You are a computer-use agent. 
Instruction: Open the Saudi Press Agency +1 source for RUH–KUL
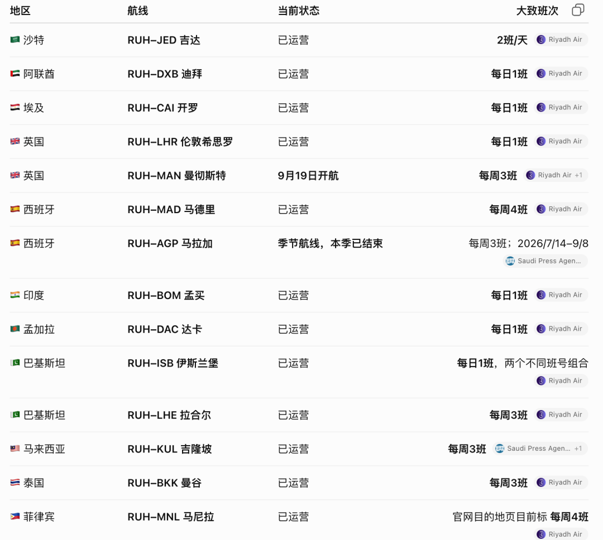pos(539,449)
